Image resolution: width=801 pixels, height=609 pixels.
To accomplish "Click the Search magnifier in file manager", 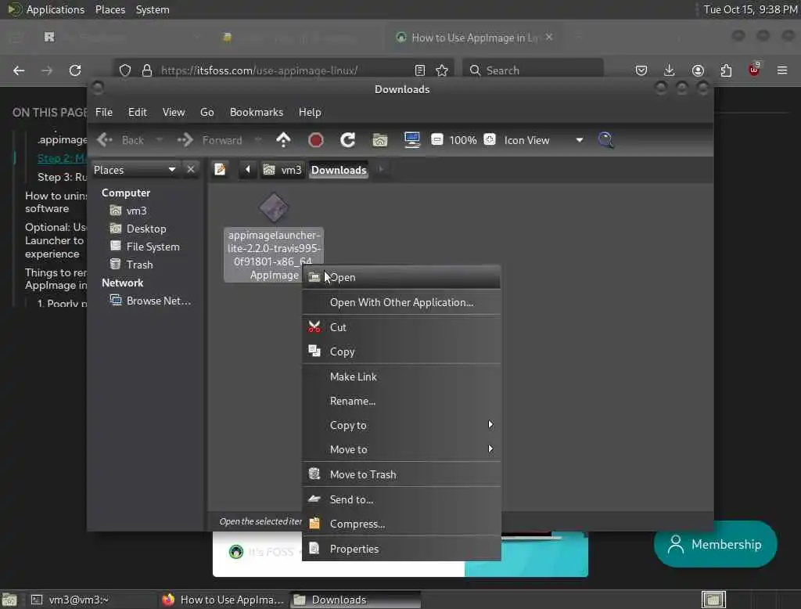I will (605, 139).
